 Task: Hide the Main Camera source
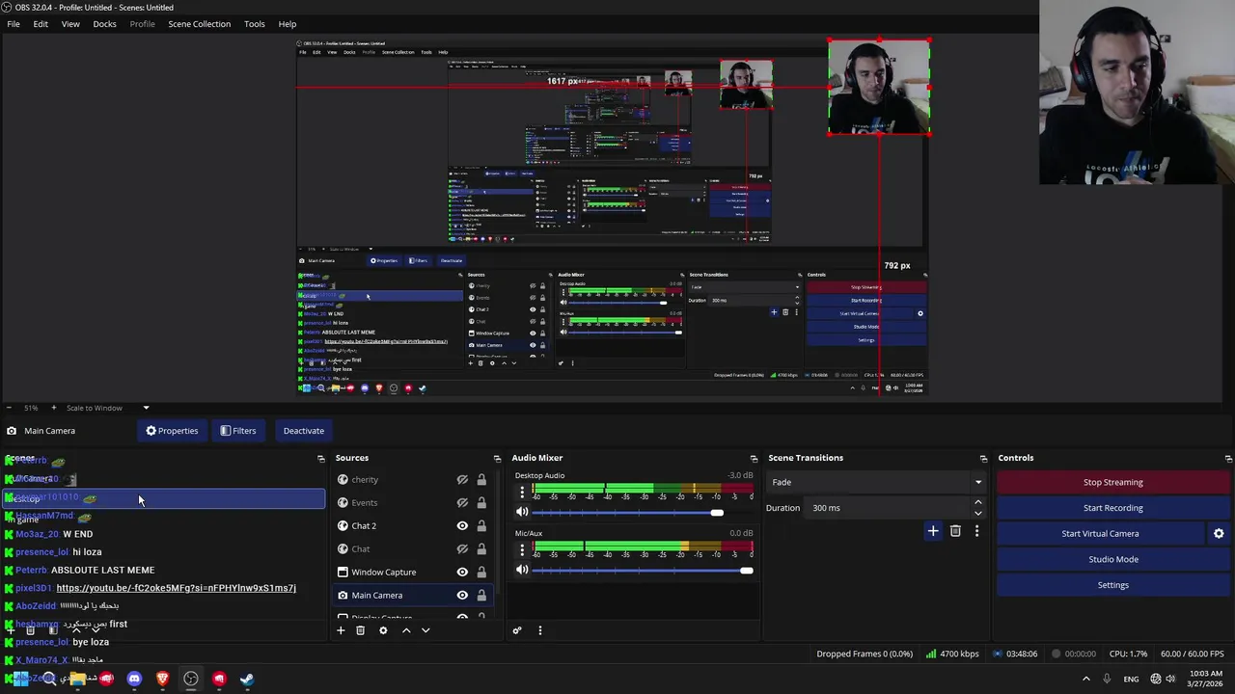tap(462, 595)
